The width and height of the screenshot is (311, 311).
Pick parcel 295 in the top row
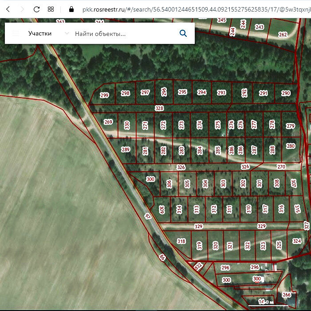pos(182,92)
